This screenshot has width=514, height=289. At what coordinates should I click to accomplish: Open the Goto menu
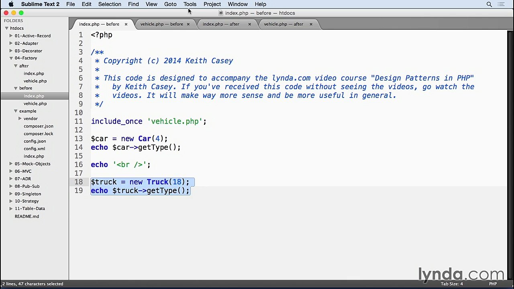click(x=170, y=4)
